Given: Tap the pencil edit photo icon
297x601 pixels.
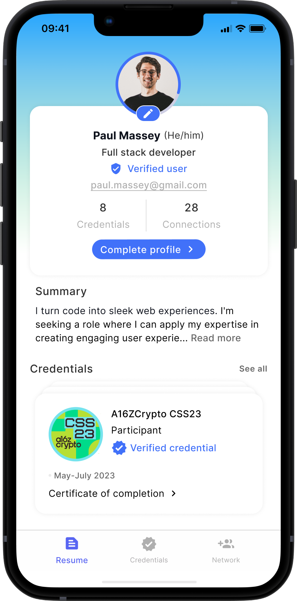Looking at the screenshot, I should [148, 114].
